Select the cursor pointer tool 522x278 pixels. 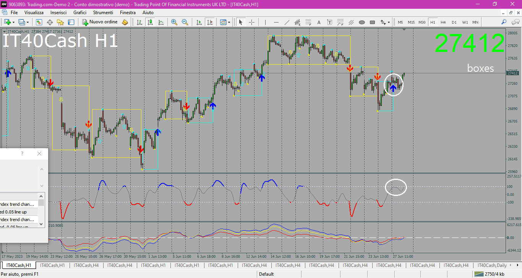pyautogui.click(x=241, y=22)
